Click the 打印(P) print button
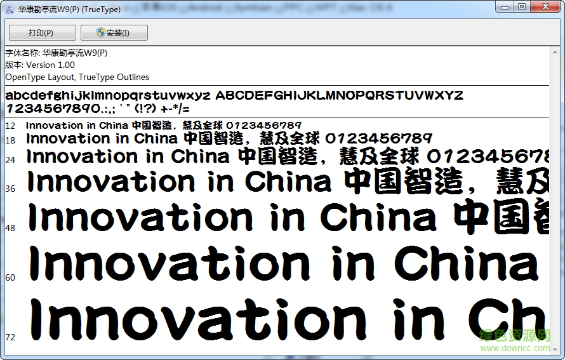The height and width of the screenshot is (360, 565). 42,33
